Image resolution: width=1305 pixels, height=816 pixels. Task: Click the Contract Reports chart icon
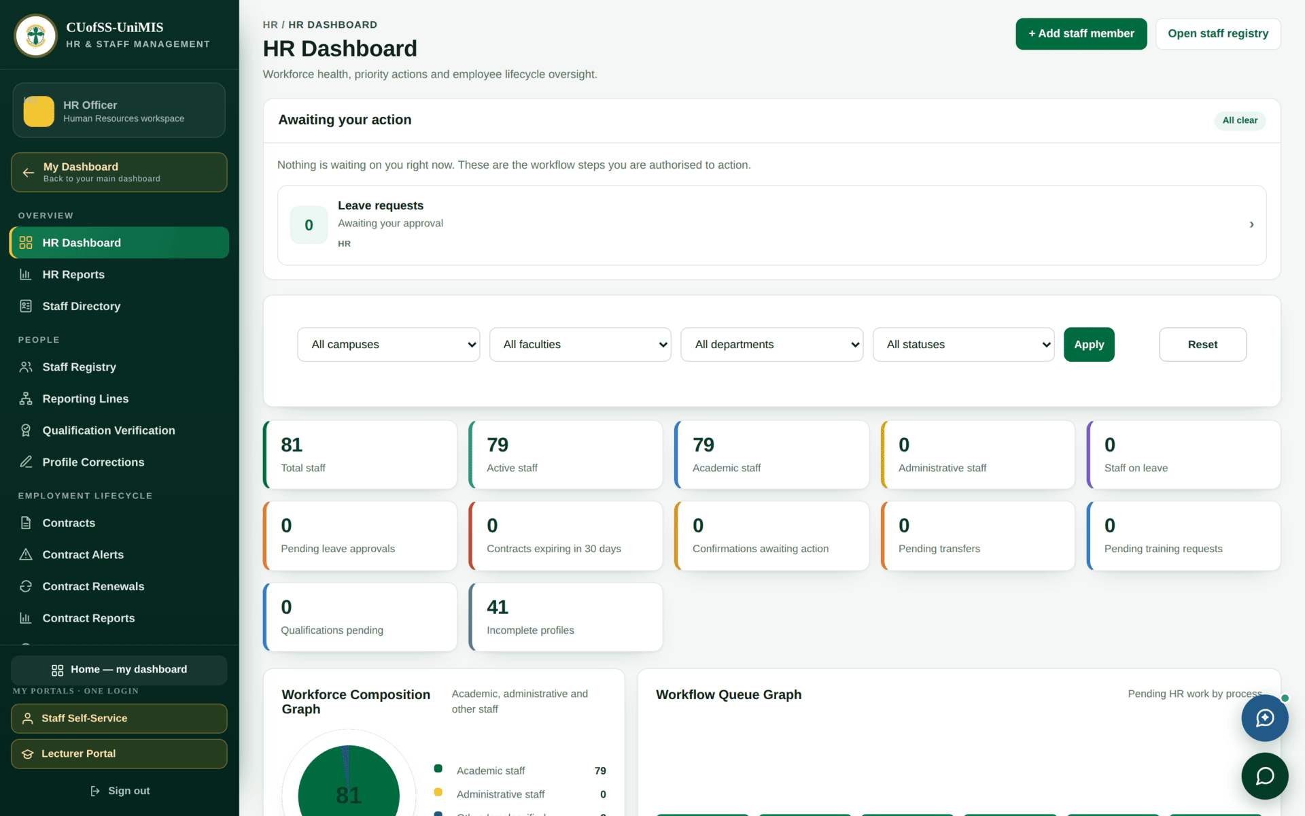coord(26,618)
